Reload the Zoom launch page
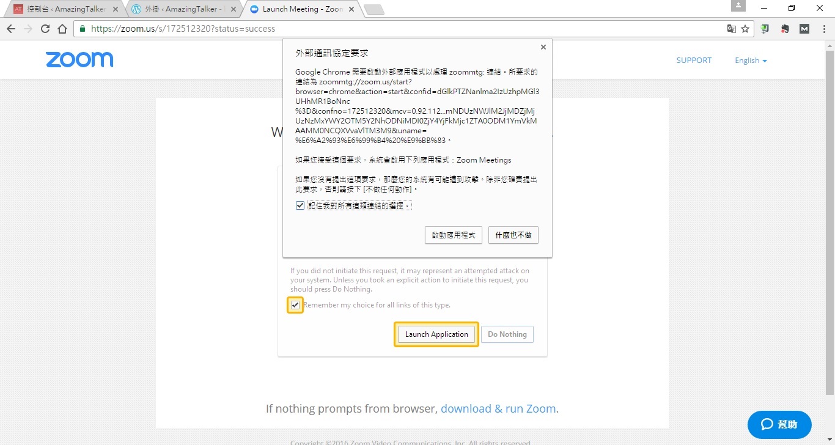This screenshot has height=445, width=835. [45, 29]
